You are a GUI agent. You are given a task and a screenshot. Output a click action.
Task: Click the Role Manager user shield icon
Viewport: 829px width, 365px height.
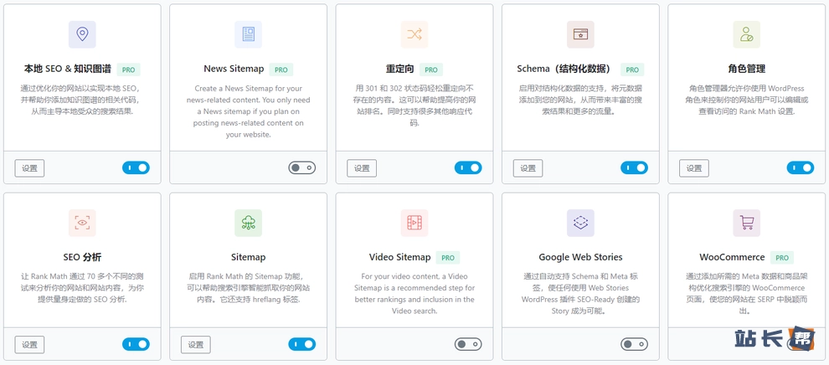pyautogui.click(x=746, y=34)
